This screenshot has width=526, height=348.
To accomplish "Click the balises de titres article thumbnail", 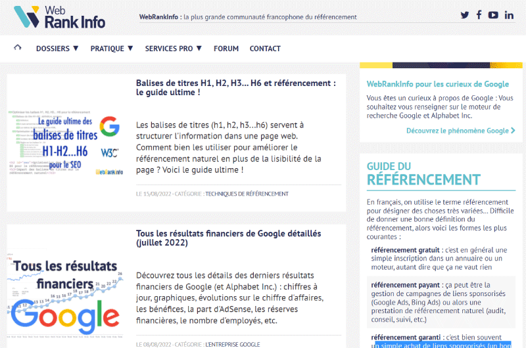I will click(x=66, y=143).
